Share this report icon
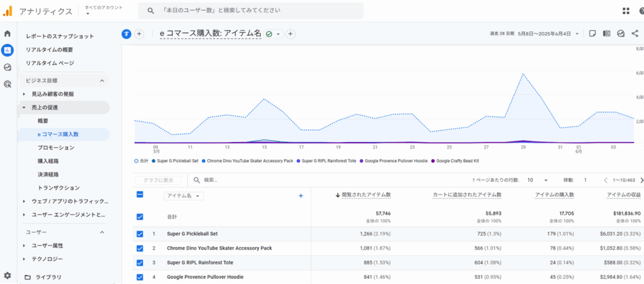 (x=635, y=34)
